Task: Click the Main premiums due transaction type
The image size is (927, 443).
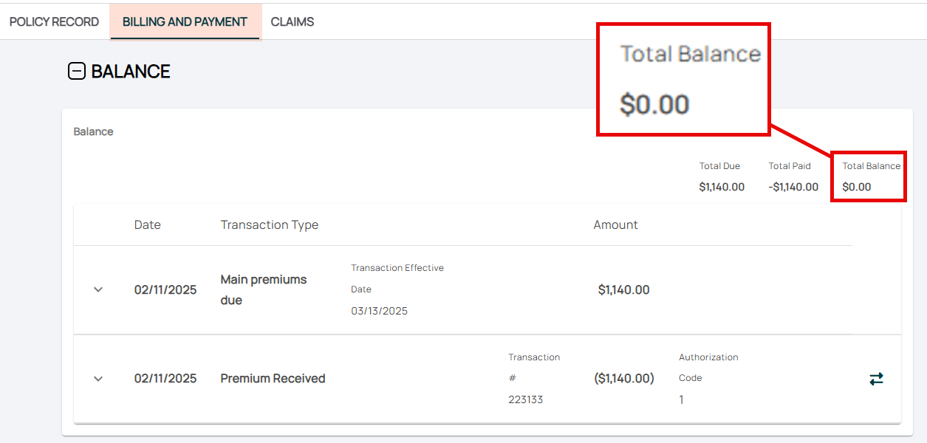Action: tap(264, 289)
